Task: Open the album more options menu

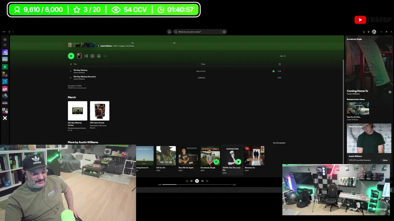Action: tap(105, 56)
